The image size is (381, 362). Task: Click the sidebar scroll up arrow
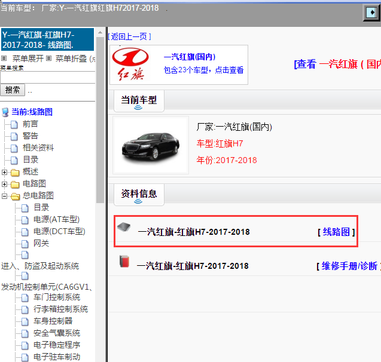[100, 32]
